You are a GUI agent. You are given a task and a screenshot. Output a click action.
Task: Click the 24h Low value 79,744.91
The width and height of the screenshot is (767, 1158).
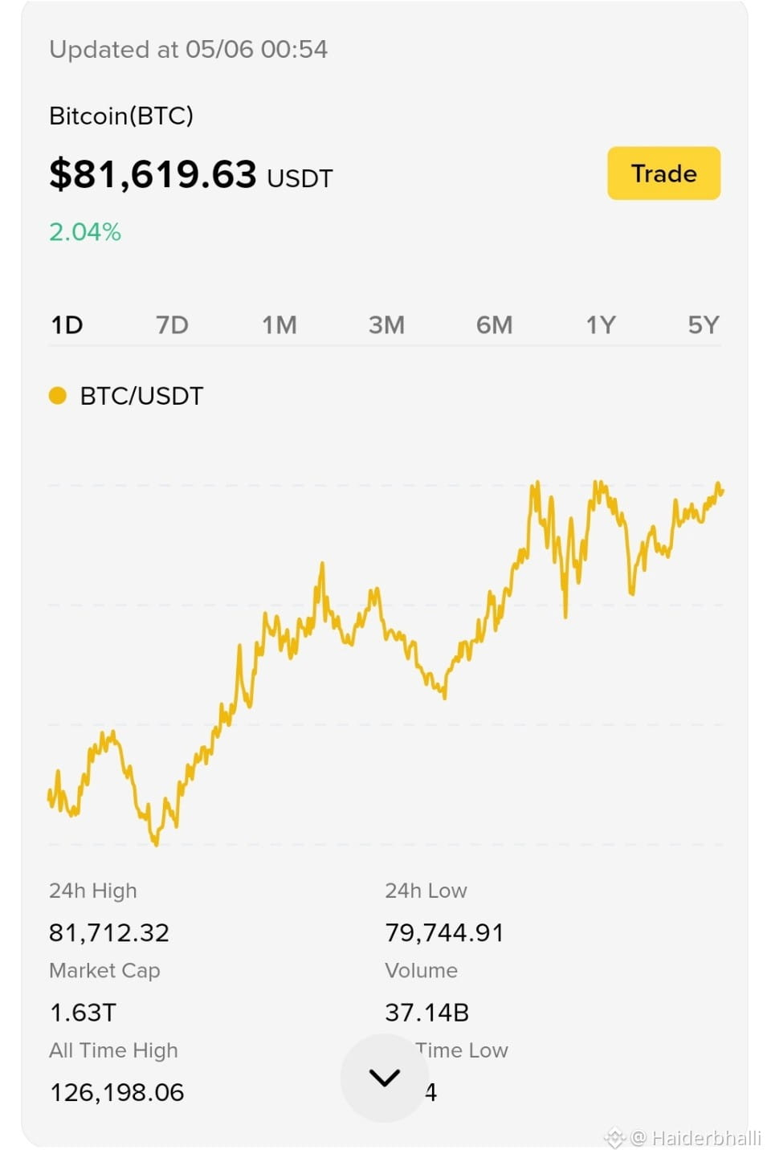tap(444, 932)
